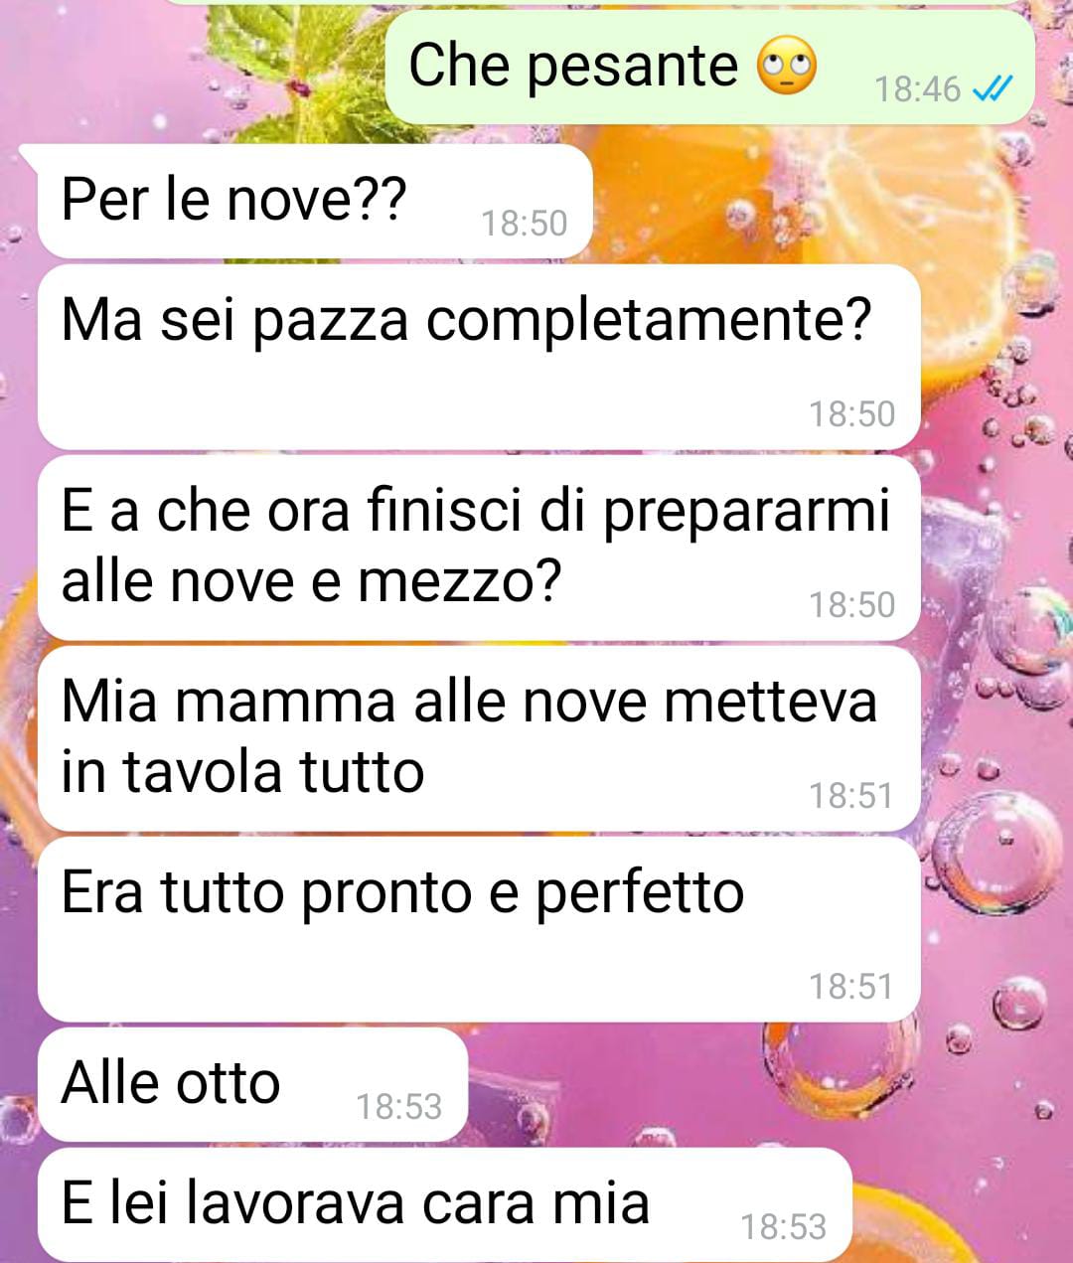Select message 'E a che ora finisci di prepararmi'
The image size is (1073, 1263).
pos(479,548)
